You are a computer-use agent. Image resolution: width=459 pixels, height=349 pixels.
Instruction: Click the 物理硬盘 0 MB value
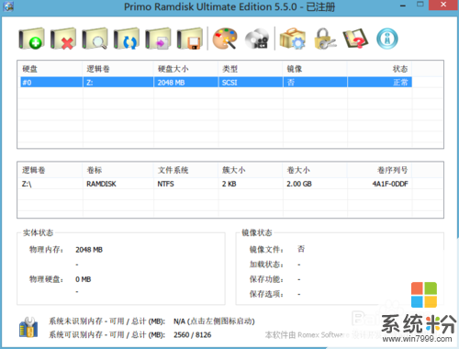84,279
